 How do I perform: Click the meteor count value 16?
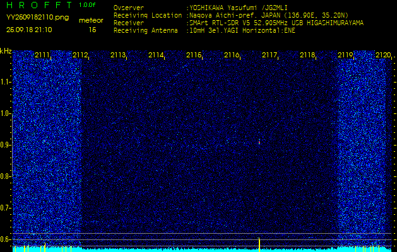pyautogui.click(x=92, y=30)
